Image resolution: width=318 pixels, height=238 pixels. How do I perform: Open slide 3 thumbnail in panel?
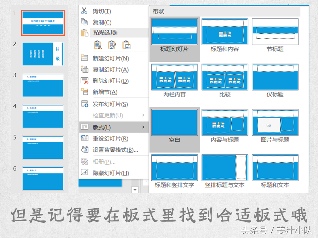click(x=43, y=85)
